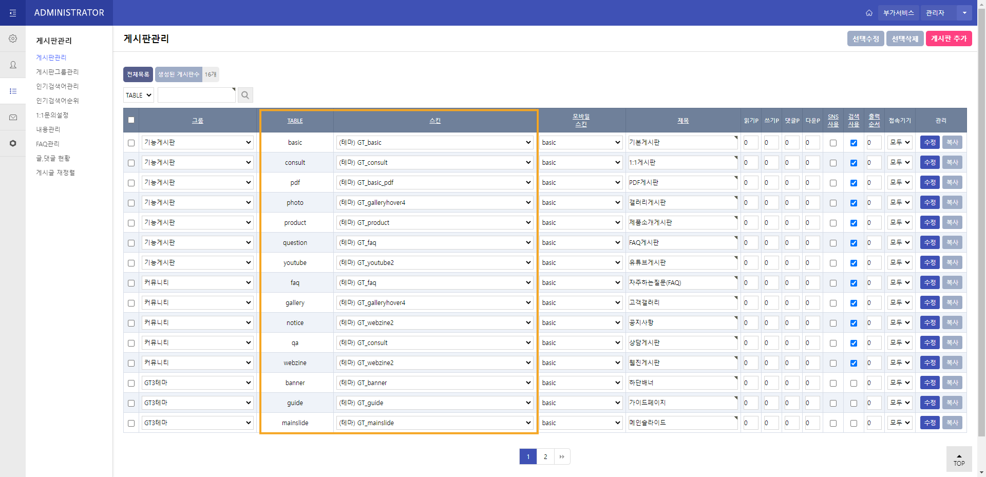Go to the next pages arrow

click(562, 456)
